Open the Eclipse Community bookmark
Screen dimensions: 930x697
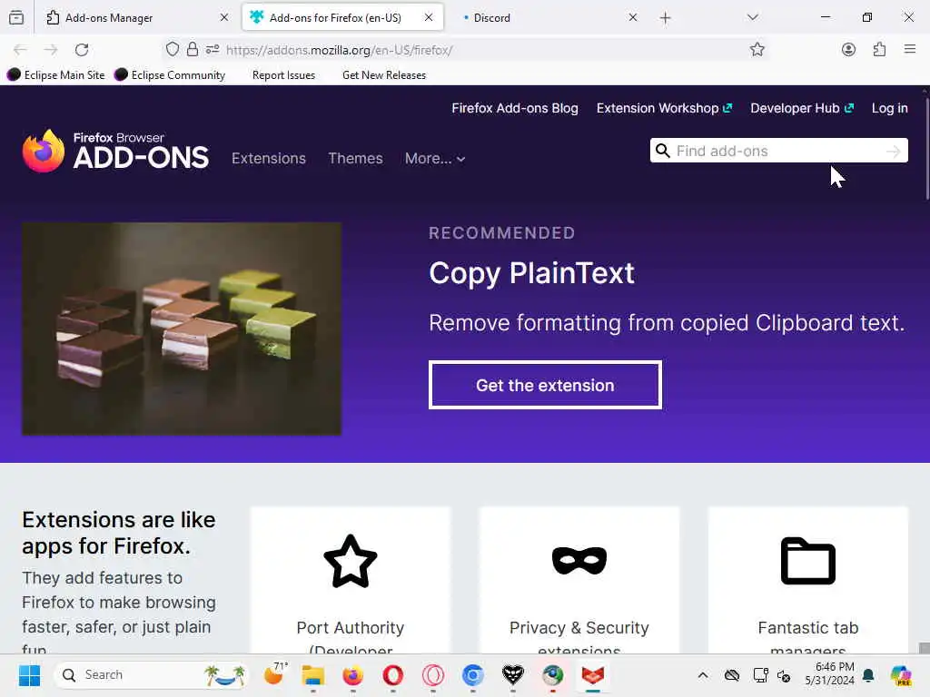pos(170,74)
